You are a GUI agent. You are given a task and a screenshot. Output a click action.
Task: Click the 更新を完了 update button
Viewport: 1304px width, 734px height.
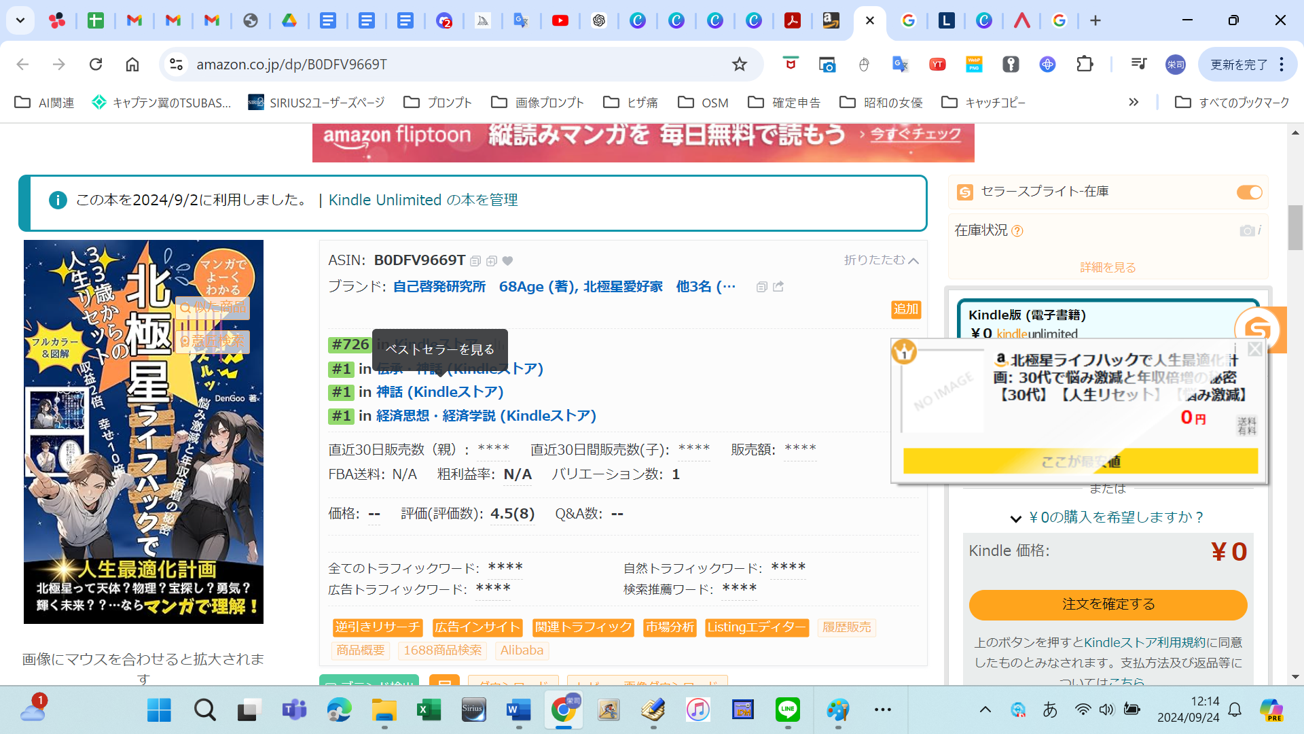pyautogui.click(x=1239, y=65)
